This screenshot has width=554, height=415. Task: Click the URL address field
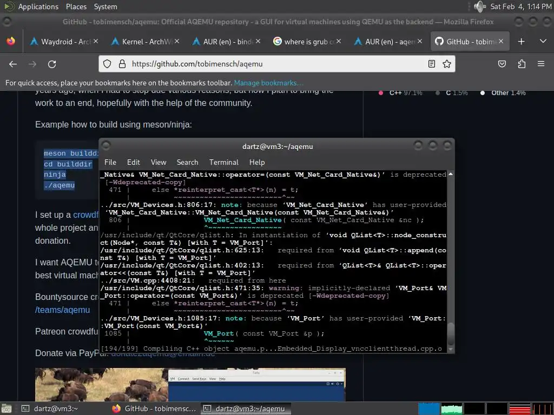[276, 64]
